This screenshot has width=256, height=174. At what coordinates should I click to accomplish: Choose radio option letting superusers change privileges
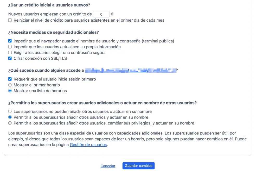pyautogui.click(x=10, y=123)
